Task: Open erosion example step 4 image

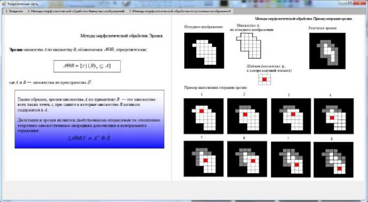Action: [334, 116]
